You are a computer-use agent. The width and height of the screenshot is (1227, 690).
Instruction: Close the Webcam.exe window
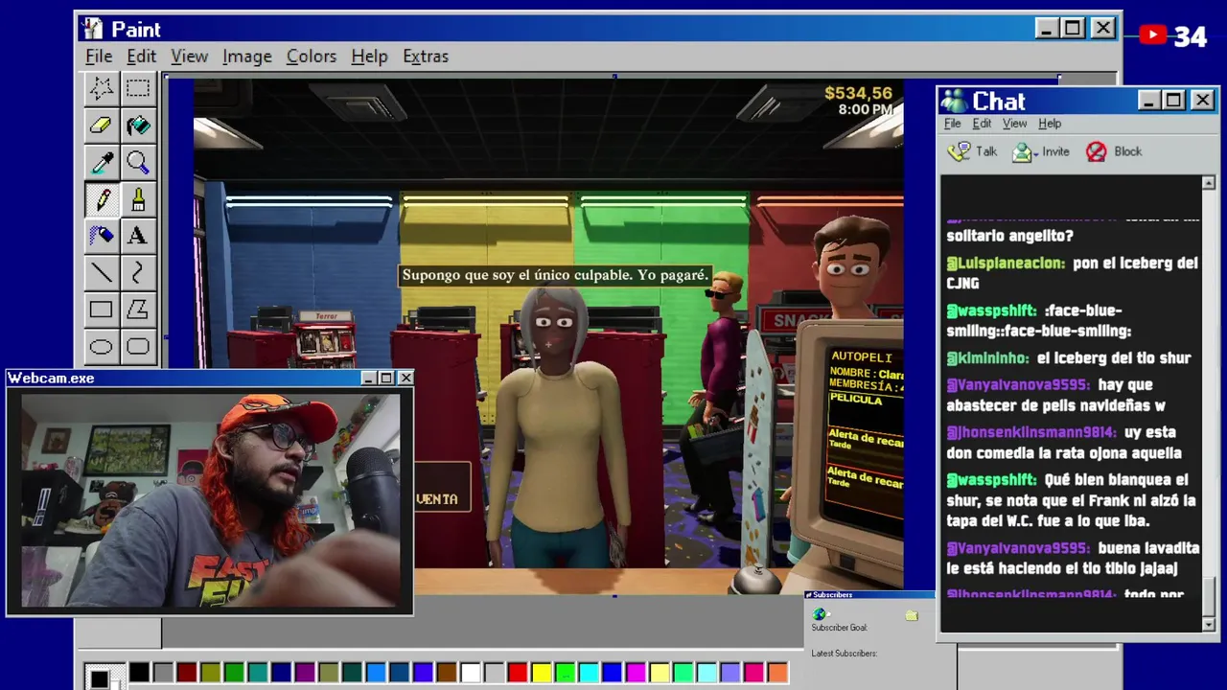tap(405, 379)
